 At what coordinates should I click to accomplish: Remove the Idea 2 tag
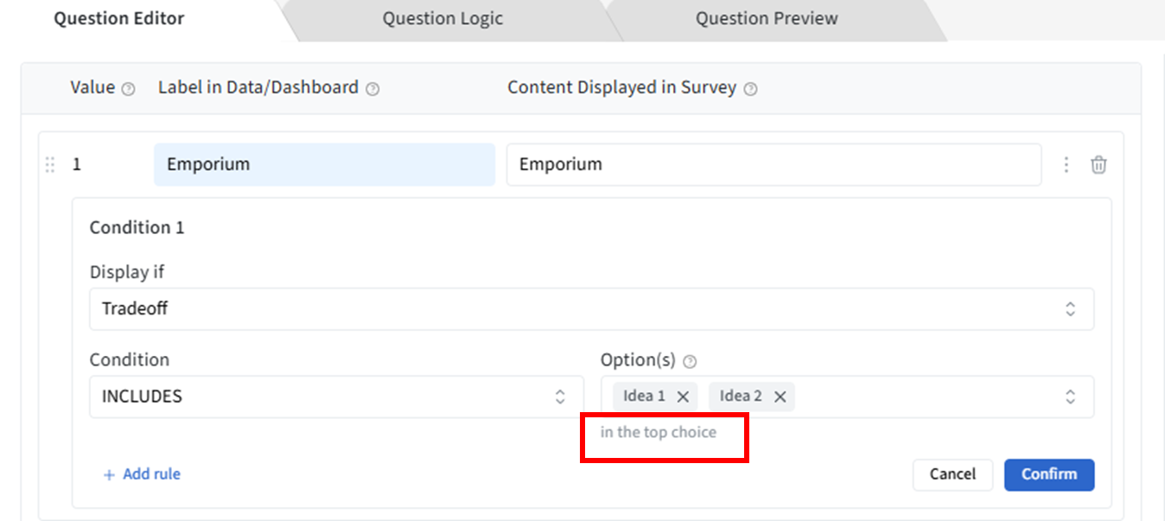pyautogui.click(x=780, y=397)
